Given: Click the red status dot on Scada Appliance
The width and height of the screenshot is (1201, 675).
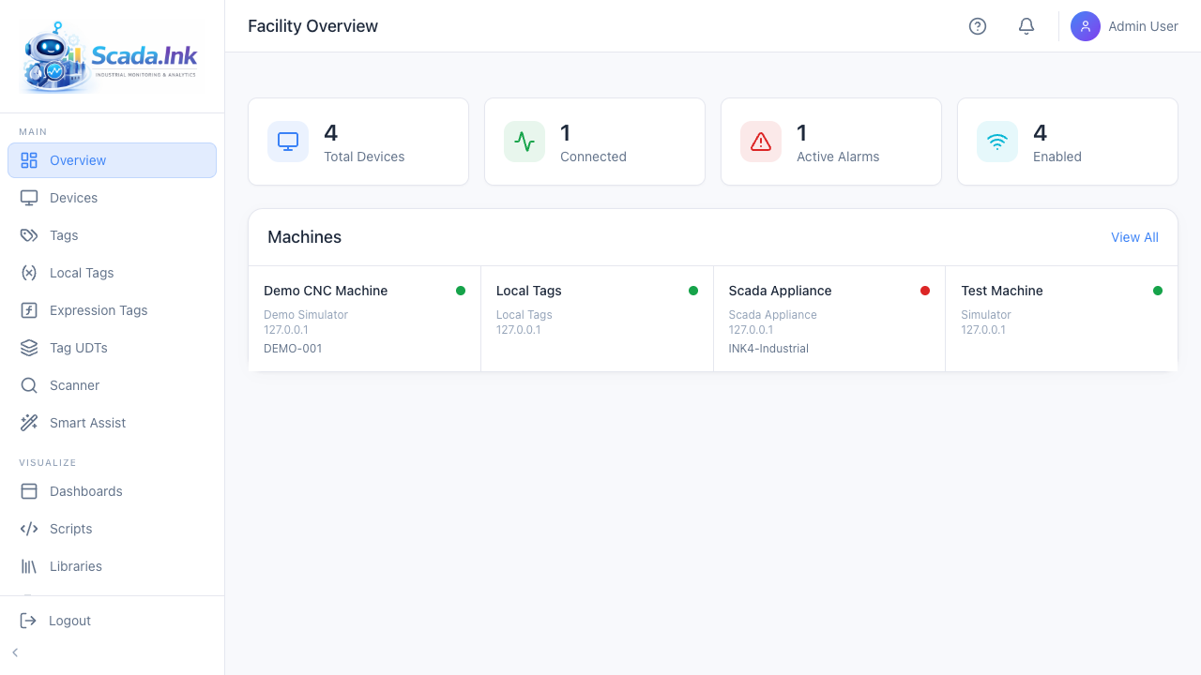Looking at the screenshot, I should 925,291.
